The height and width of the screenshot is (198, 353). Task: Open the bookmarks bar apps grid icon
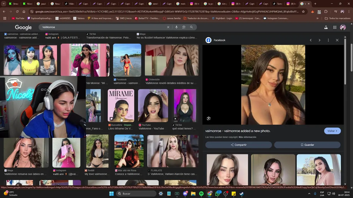point(5,18)
